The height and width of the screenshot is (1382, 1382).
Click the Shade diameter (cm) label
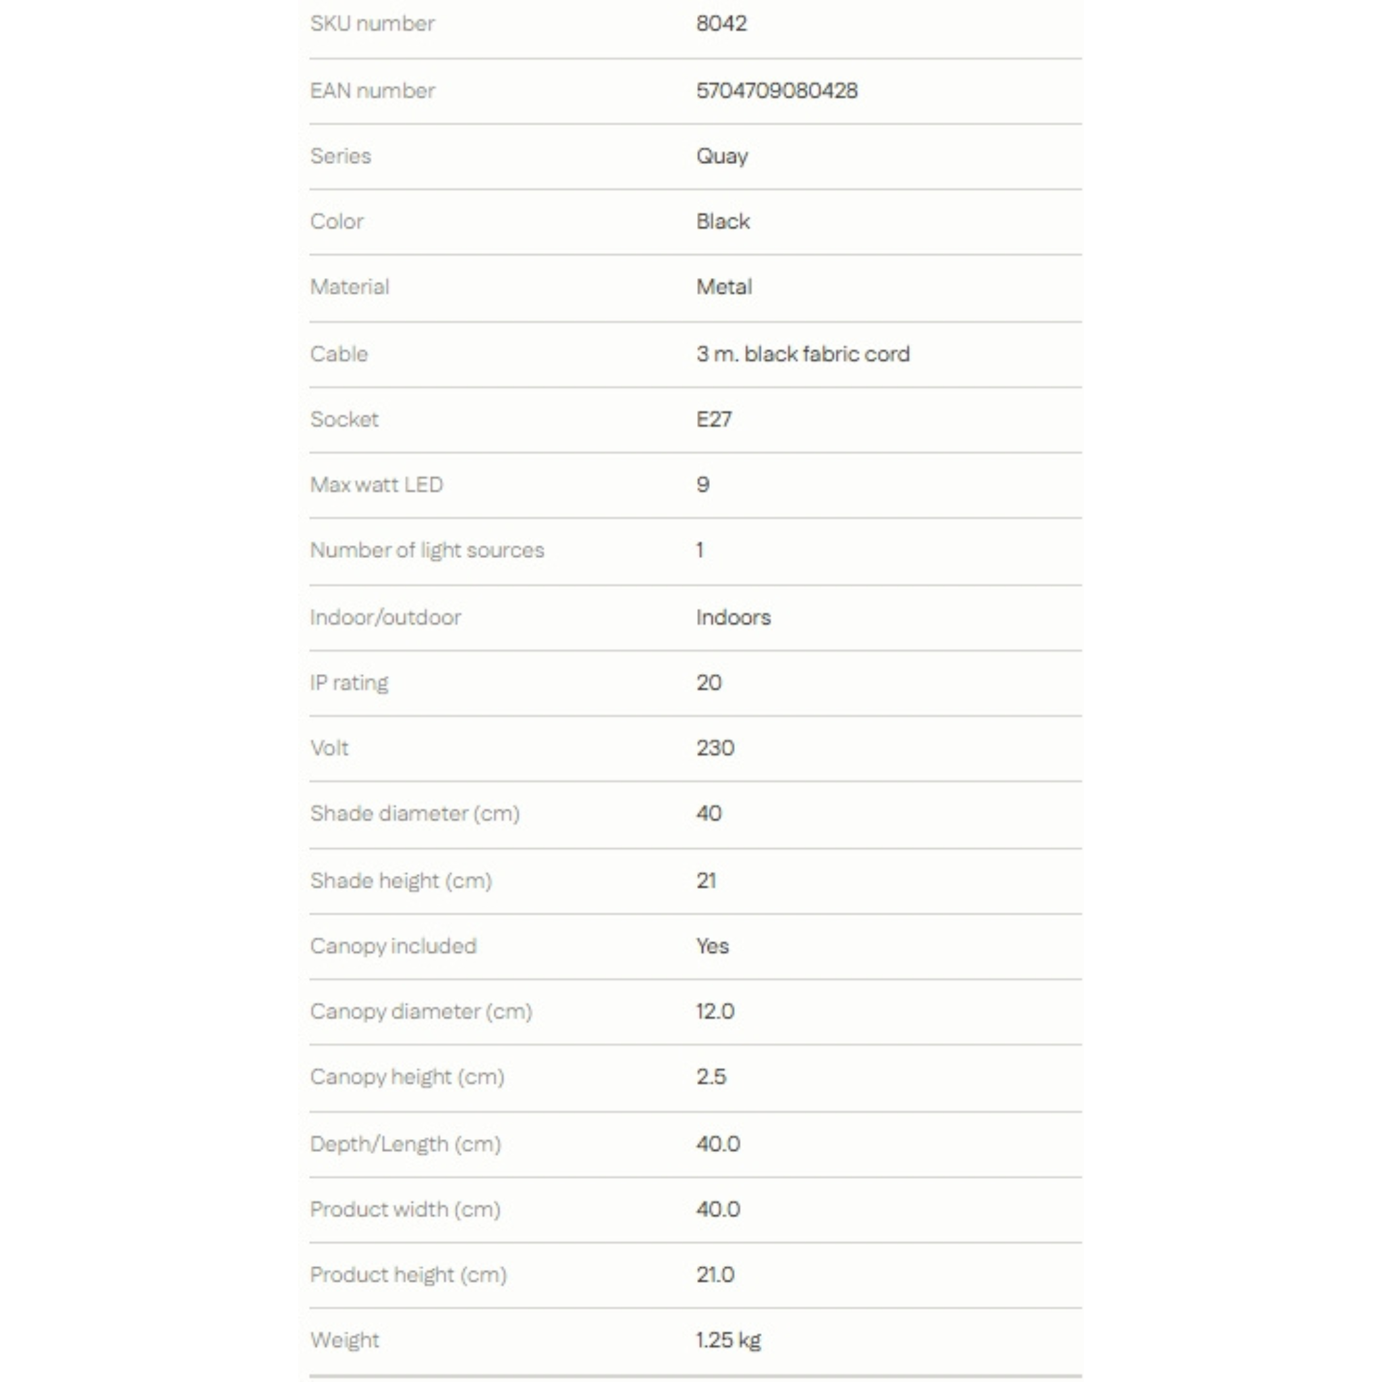pyautogui.click(x=415, y=814)
